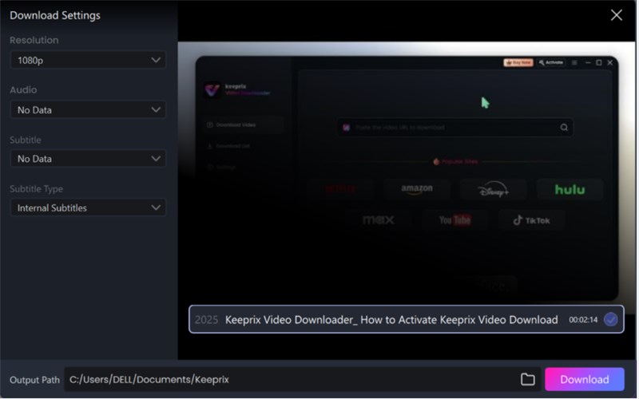The width and height of the screenshot is (639, 399).
Task: Select the Keeprix Video Downloader video row
Action: coord(407,320)
